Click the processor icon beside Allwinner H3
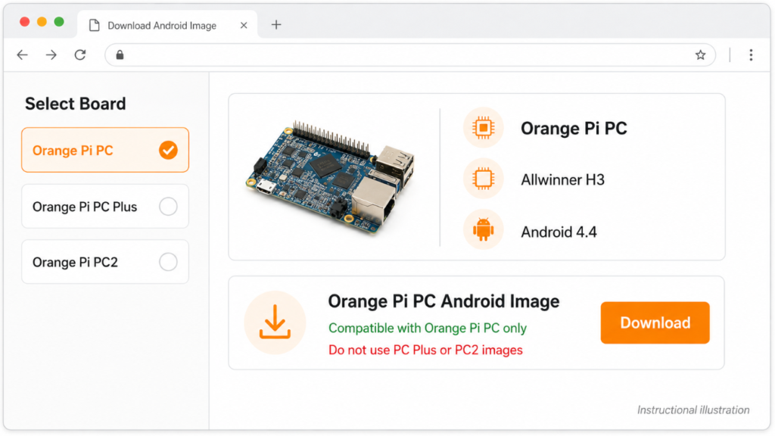The image size is (775, 436). [483, 179]
